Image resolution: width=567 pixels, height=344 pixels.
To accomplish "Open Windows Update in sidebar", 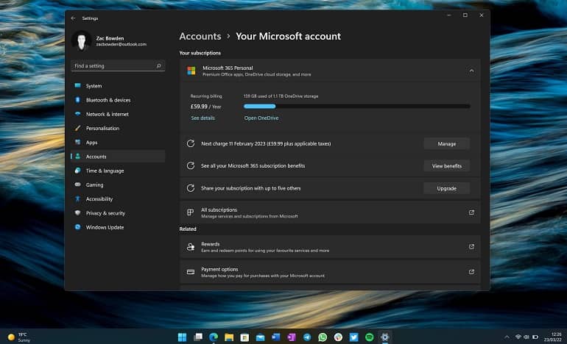I will point(118,227).
